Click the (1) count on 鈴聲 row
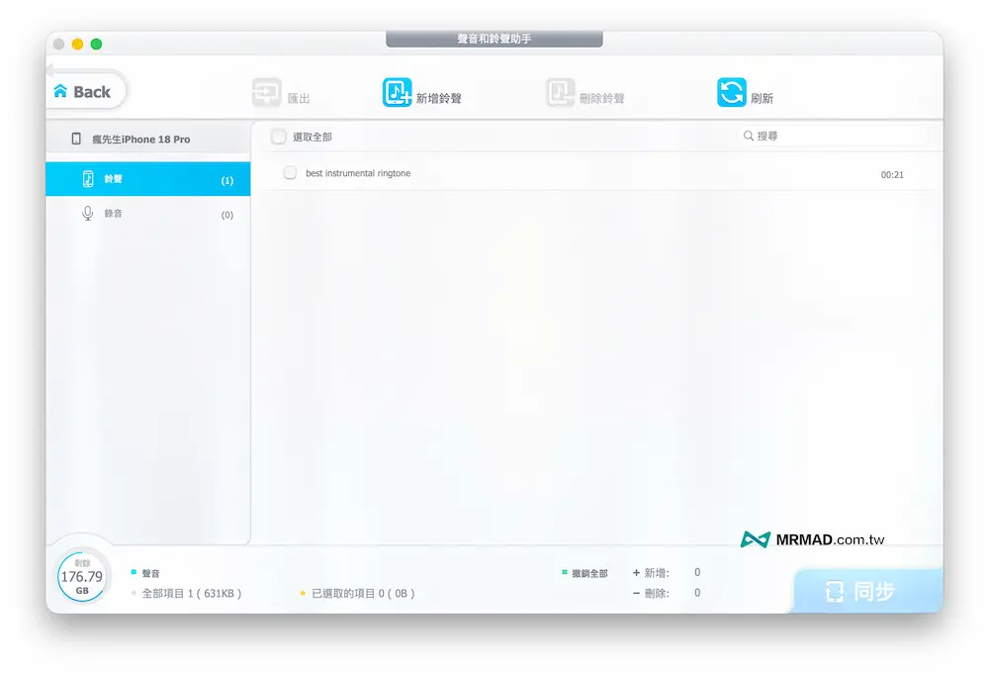The width and height of the screenshot is (989, 674). pyautogui.click(x=227, y=180)
